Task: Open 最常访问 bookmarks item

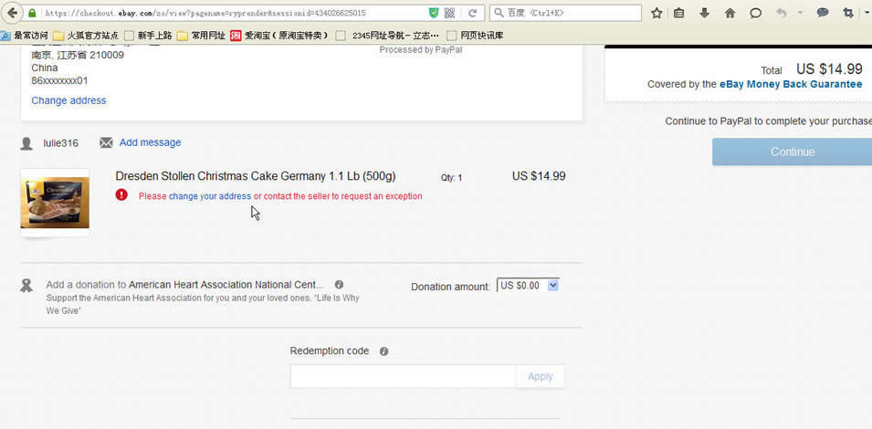Action: (x=25, y=36)
